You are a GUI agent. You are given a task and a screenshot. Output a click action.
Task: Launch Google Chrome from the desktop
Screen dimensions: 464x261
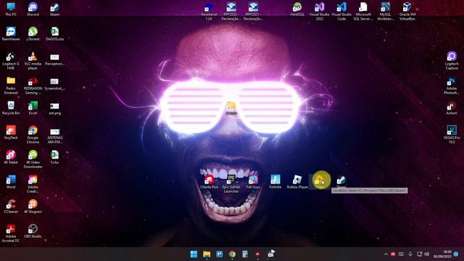(33, 134)
